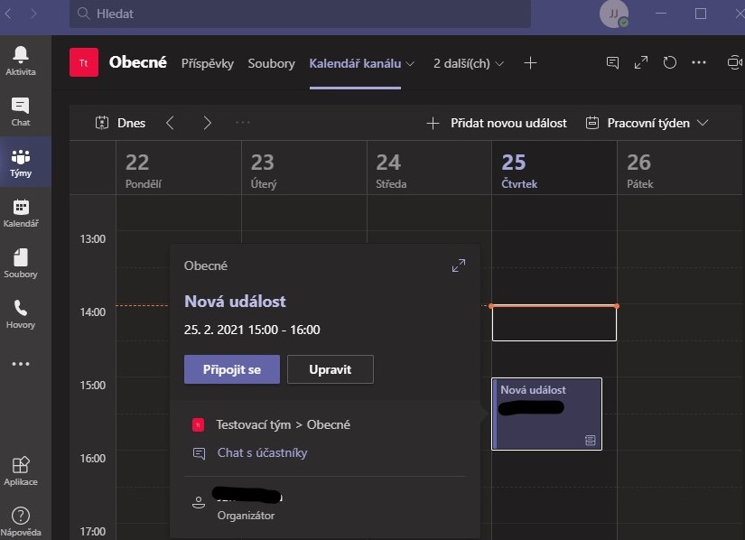This screenshot has width=745, height=540.
Task: Open the Kalendář kanálu tab dropdown
Action: pyautogui.click(x=411, y=63)
